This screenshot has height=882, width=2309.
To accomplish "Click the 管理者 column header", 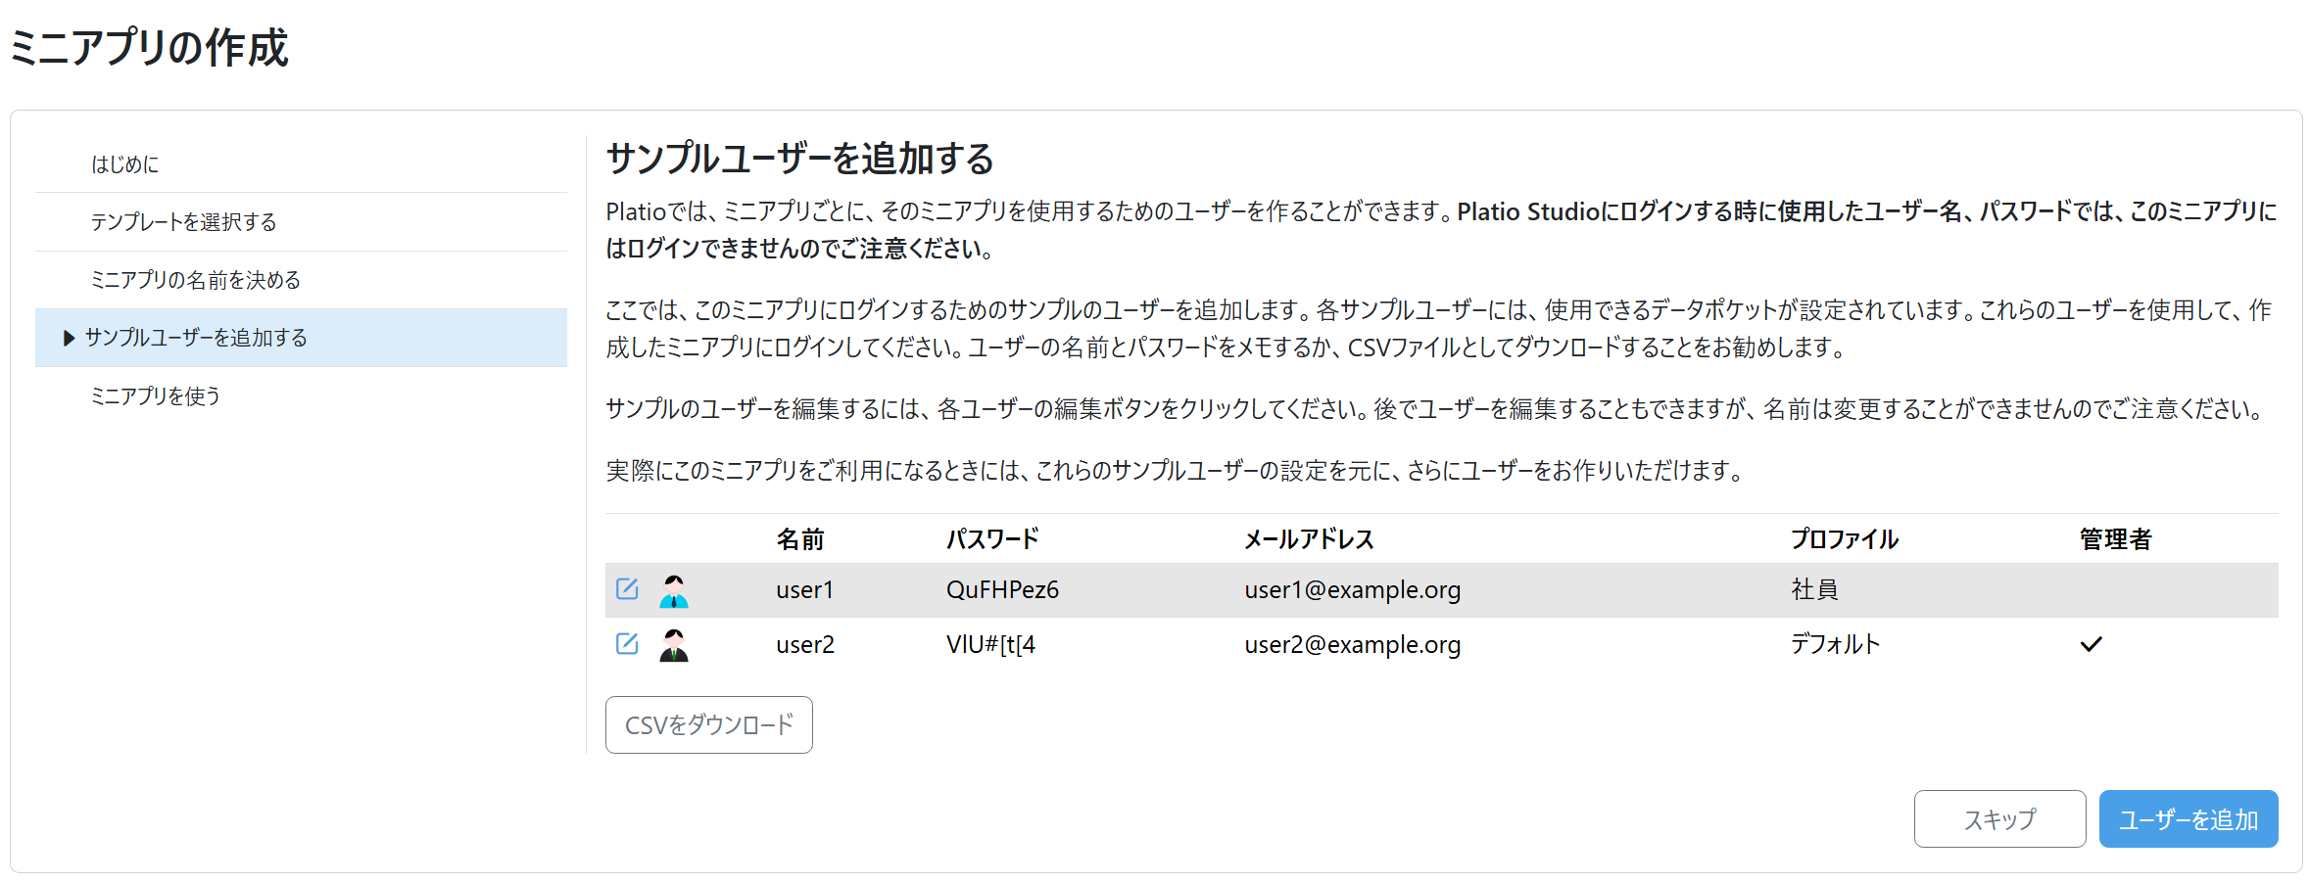I will [2115, 539].
